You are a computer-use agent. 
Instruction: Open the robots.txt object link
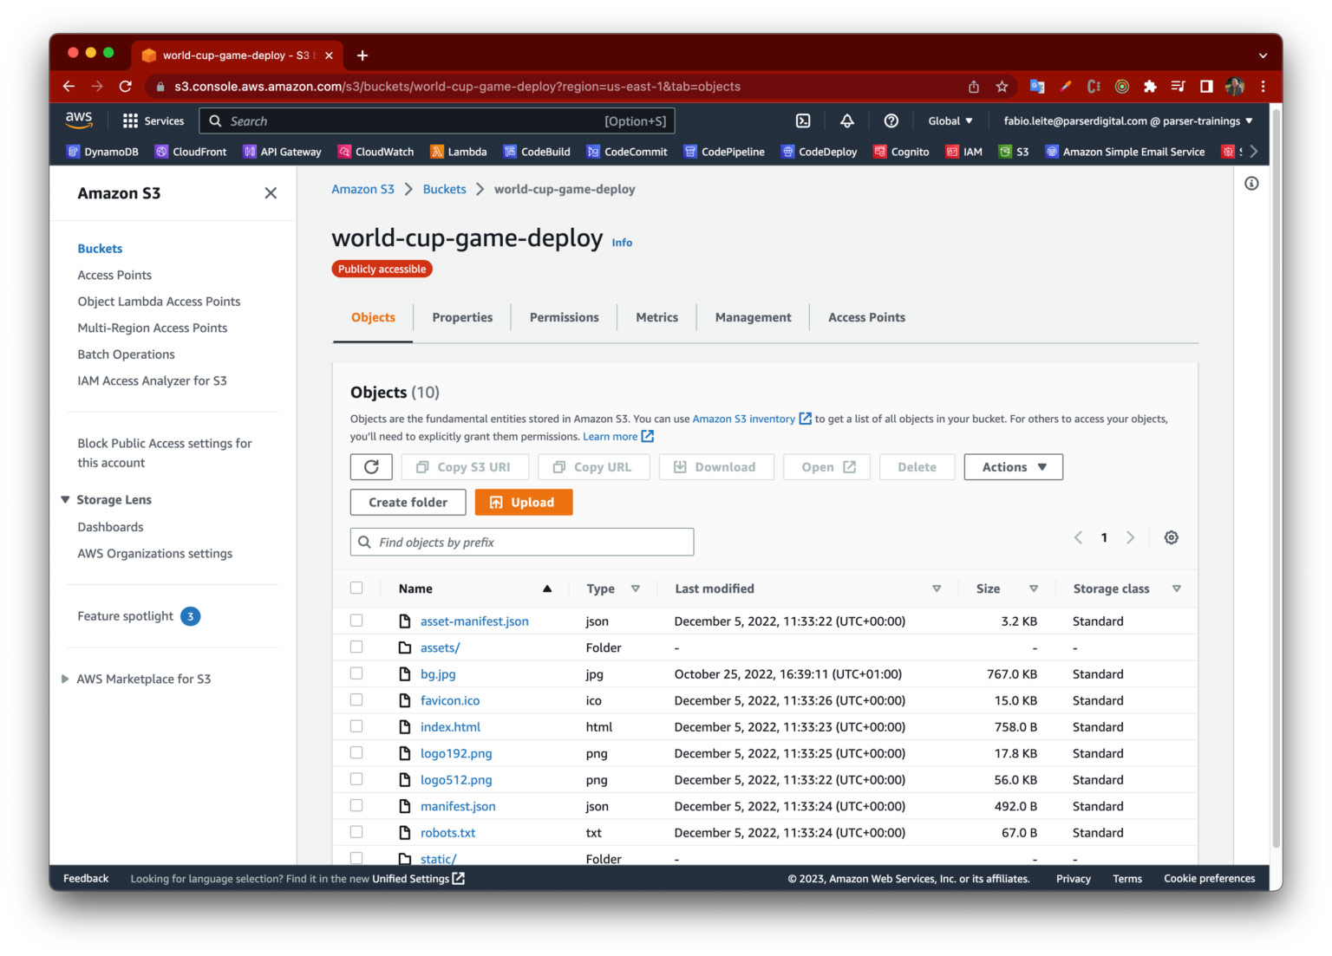(x=447, y=833)
